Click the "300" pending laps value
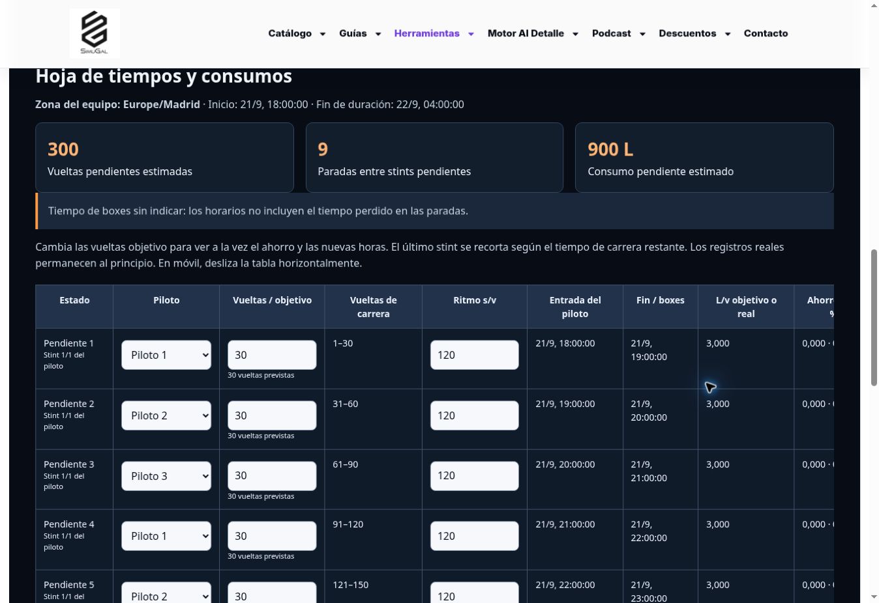 (x=63, y=149)
